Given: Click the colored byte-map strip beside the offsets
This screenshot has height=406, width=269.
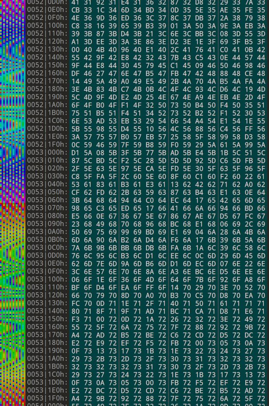Looking at the screenshot, I should [13, 203].
